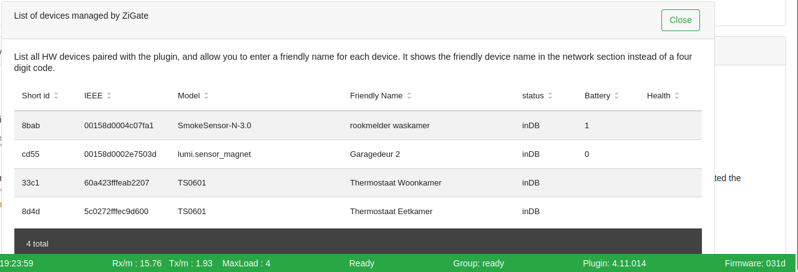Click the Health column sort icon

coord(677,96)
